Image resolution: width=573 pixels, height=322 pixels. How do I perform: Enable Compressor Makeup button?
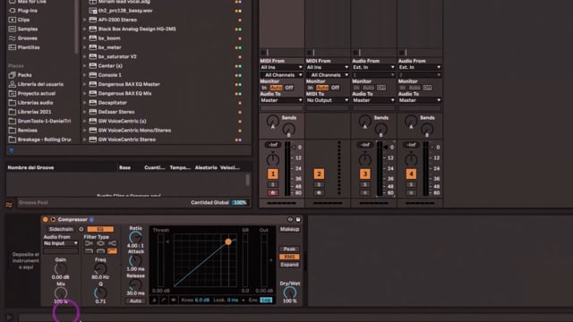(x=289, y=229)
